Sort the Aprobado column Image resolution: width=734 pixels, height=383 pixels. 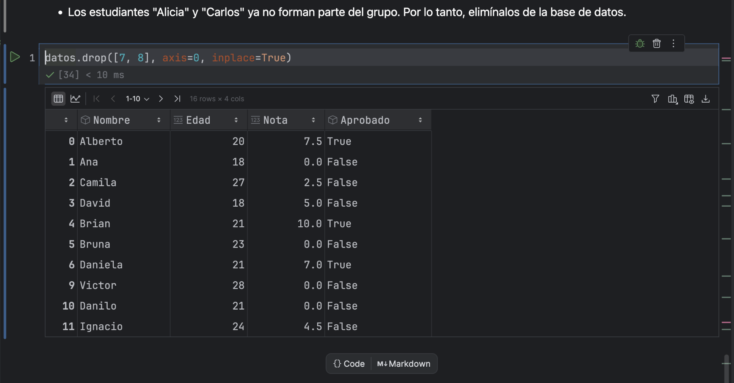[x=420, y=120]
